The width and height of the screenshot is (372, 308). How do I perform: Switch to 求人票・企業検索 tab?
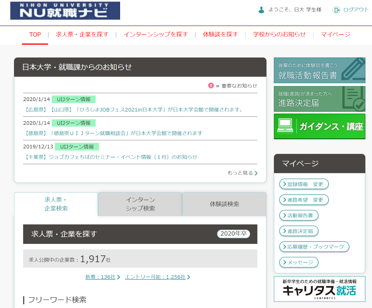coord(56,204)
